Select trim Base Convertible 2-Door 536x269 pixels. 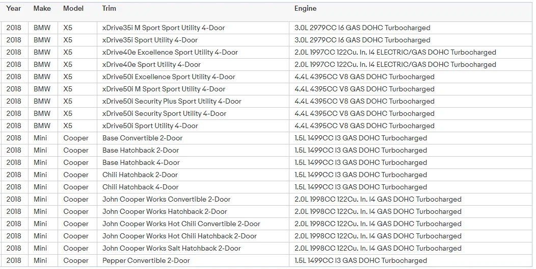142,138
